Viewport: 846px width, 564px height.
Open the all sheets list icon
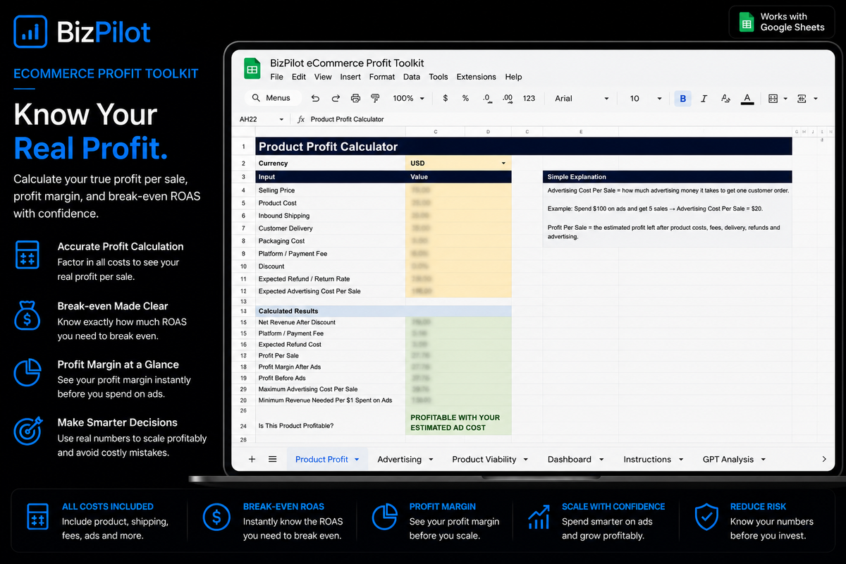point(272,459)
